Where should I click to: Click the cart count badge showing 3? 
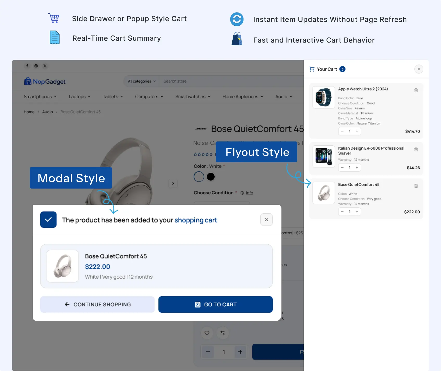pos(342,69)
